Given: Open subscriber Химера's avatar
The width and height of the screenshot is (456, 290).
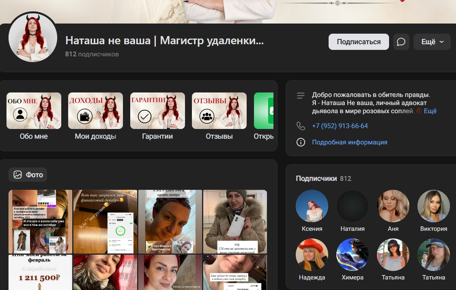Looking at the screenshot, I should pos(353,255).
